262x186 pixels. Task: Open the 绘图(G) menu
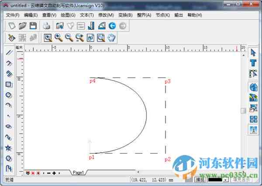tap(68, 15)
